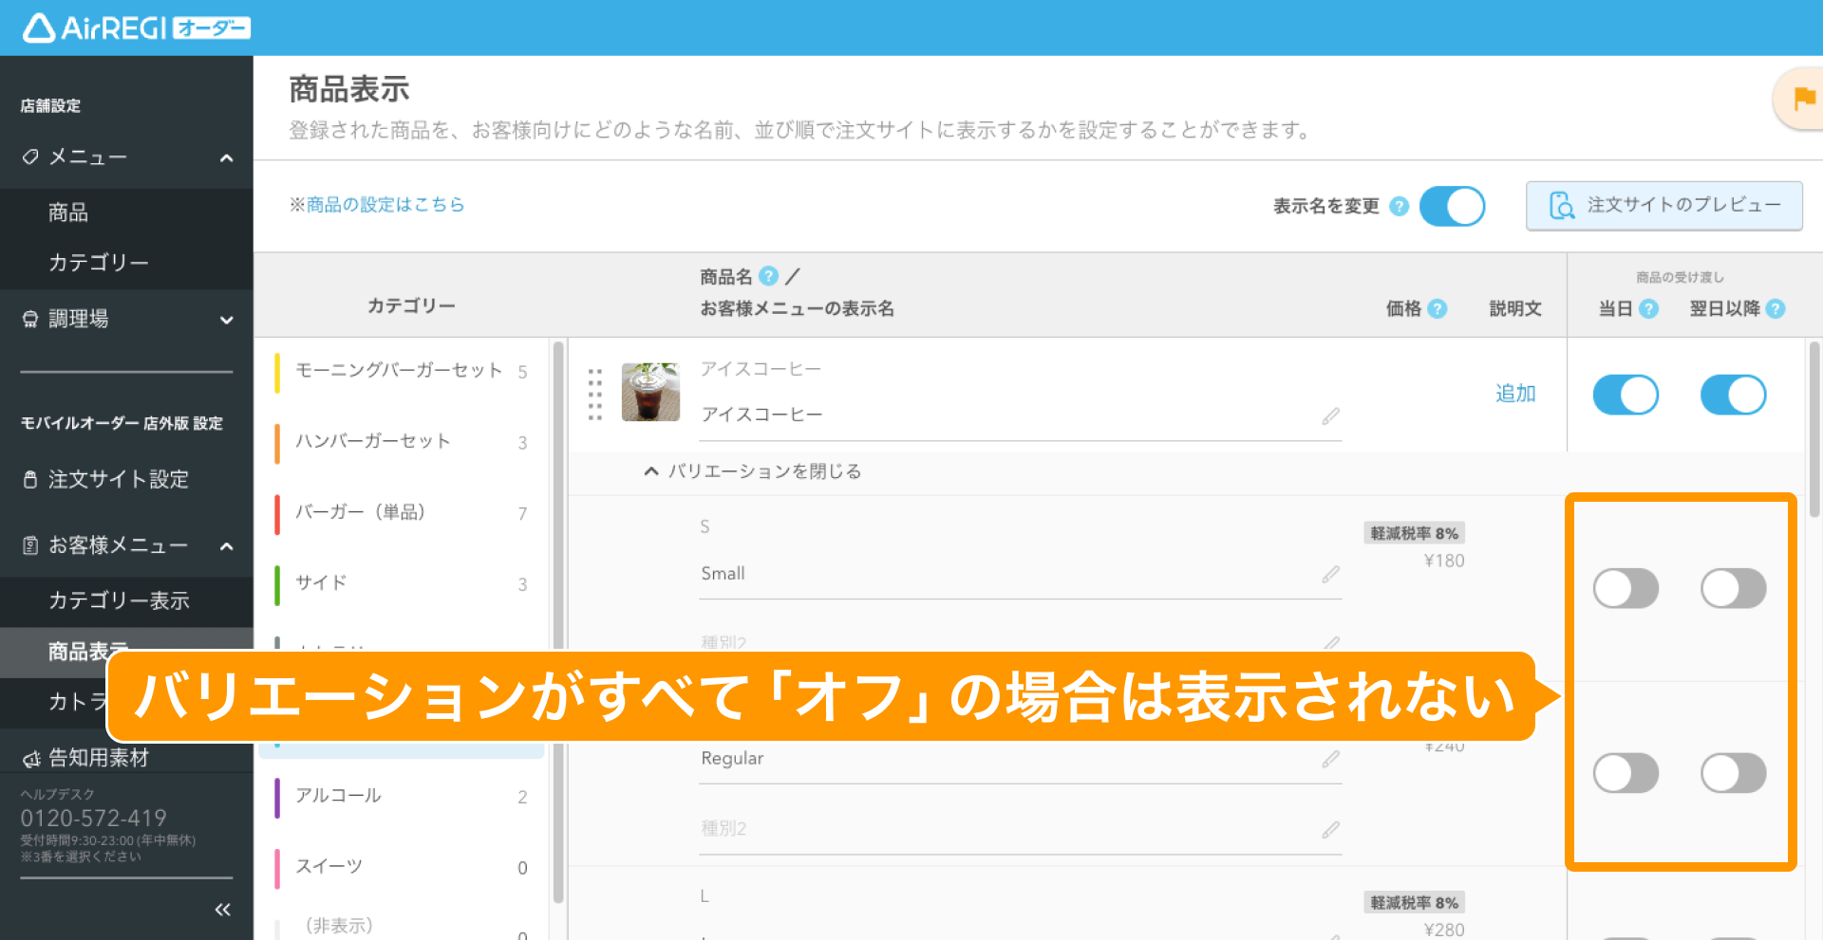Screen dimensions: 1823x940
Task: Click help icon next to 翌日以降
Action: point(1776,308)
